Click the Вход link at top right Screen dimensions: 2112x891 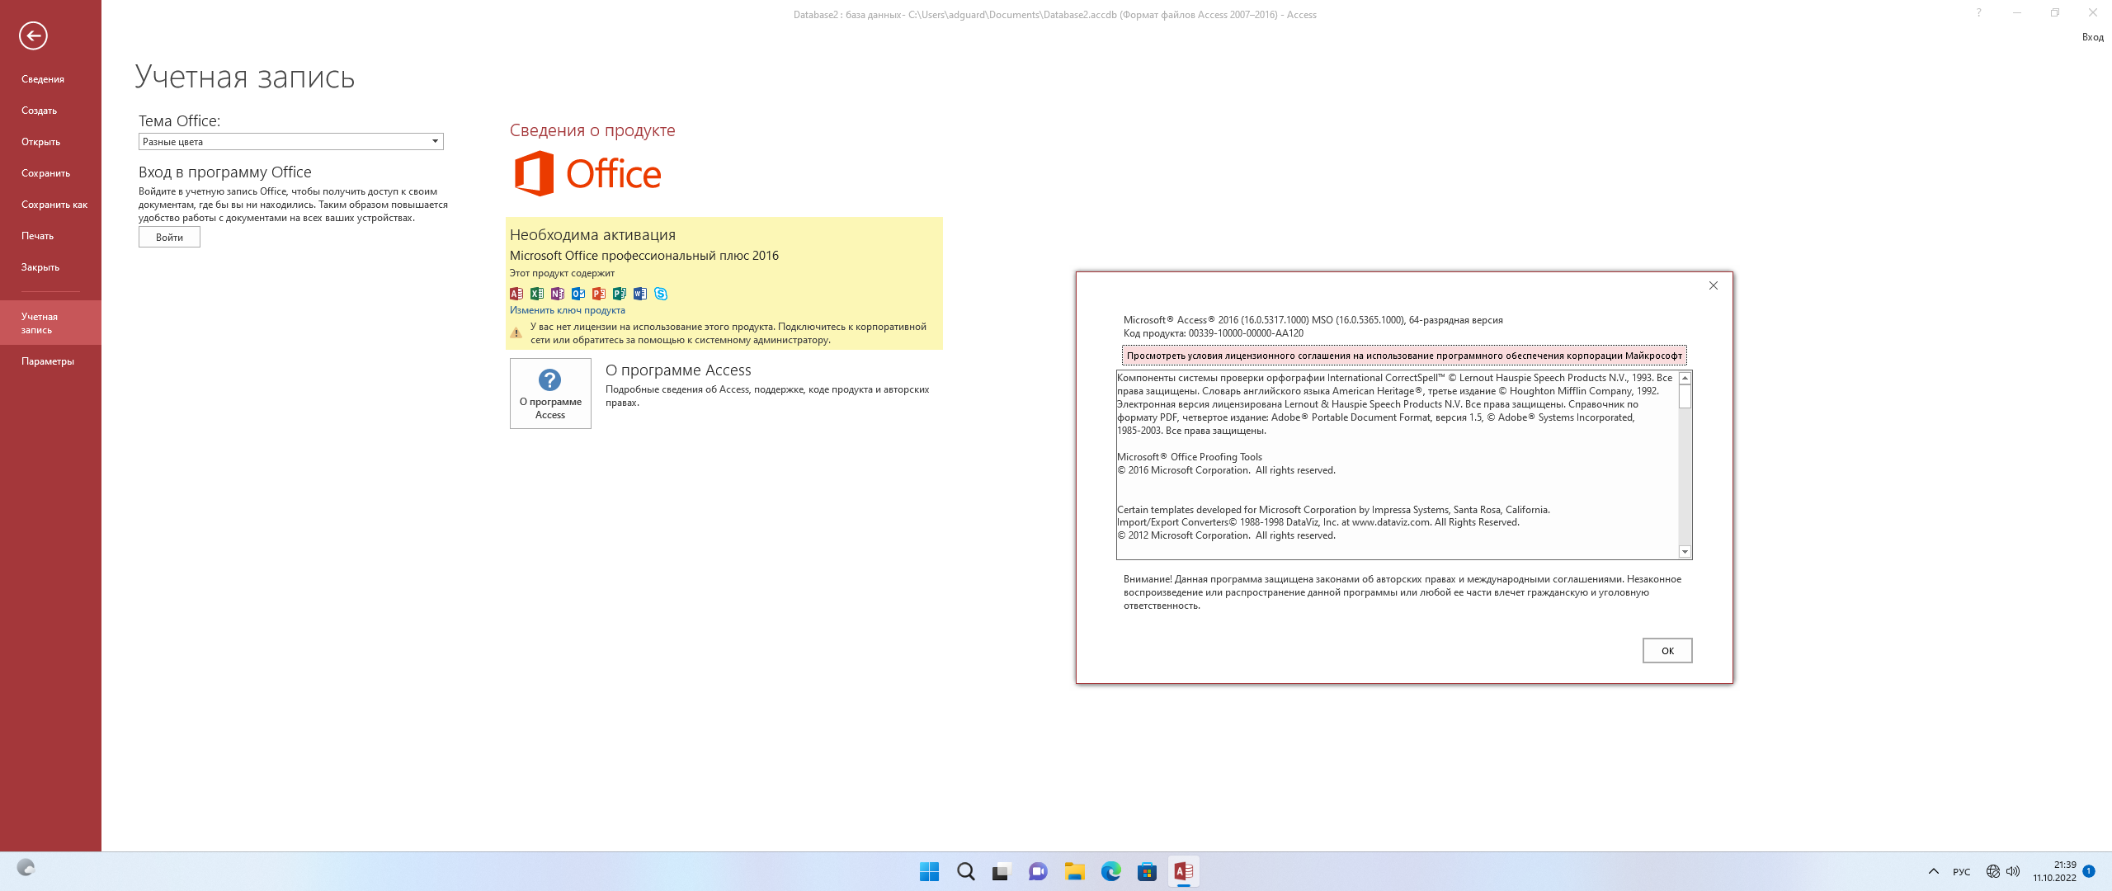(2093, 37)
